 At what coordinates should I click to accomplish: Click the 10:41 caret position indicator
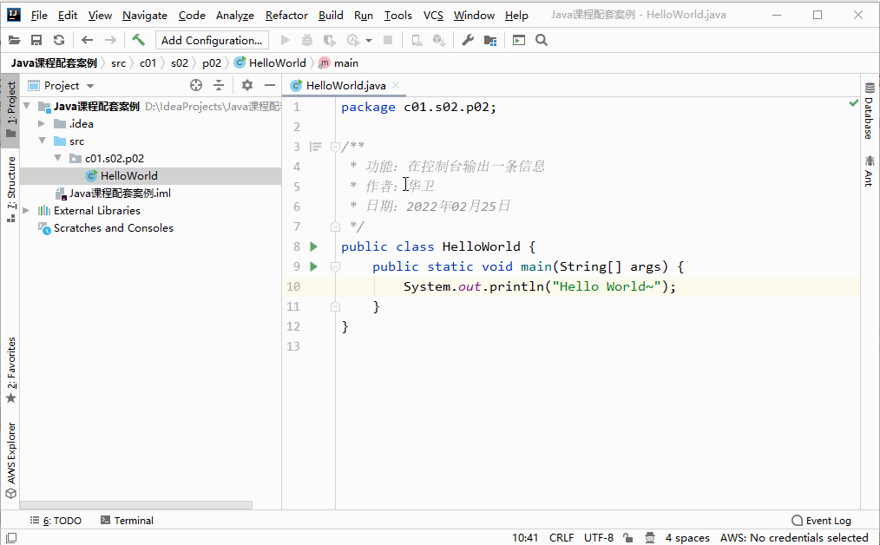(525, 538)
